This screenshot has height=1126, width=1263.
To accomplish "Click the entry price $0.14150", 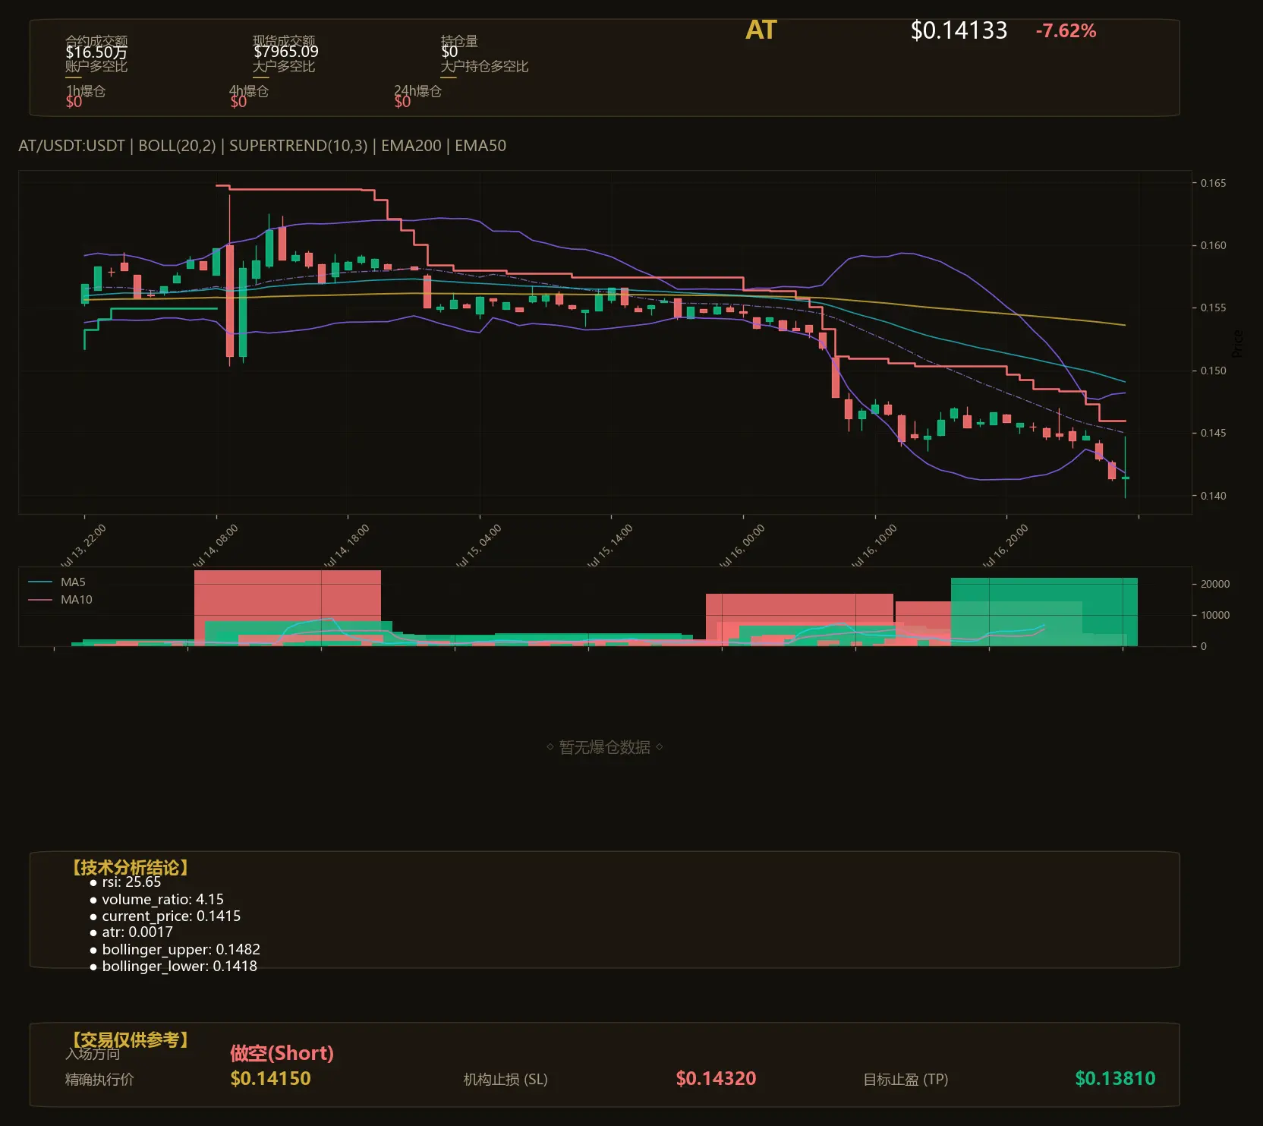I will click(270, 1079).
